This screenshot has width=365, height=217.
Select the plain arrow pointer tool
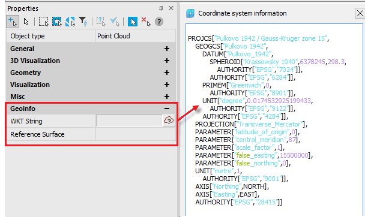26,22
